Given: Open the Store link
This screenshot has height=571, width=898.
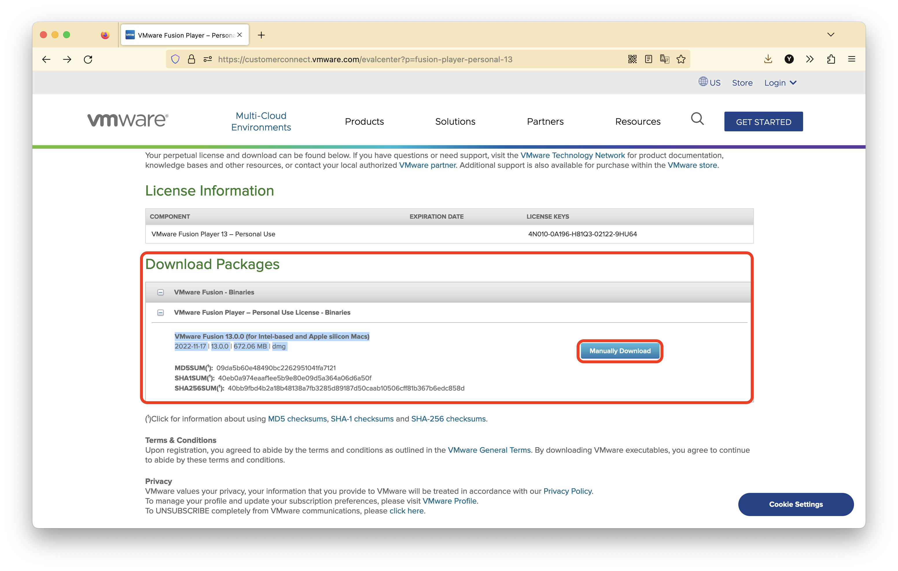Looking at the screenshot, I should (742, 83).
